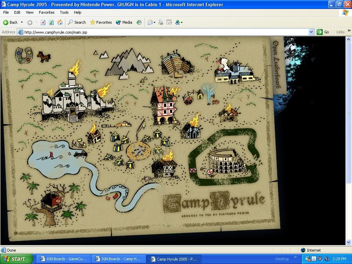This screenshot has width=352, height=264.
Task: Go to the home page via house icon
Action: pyautogui.click(x=60, y=22)
